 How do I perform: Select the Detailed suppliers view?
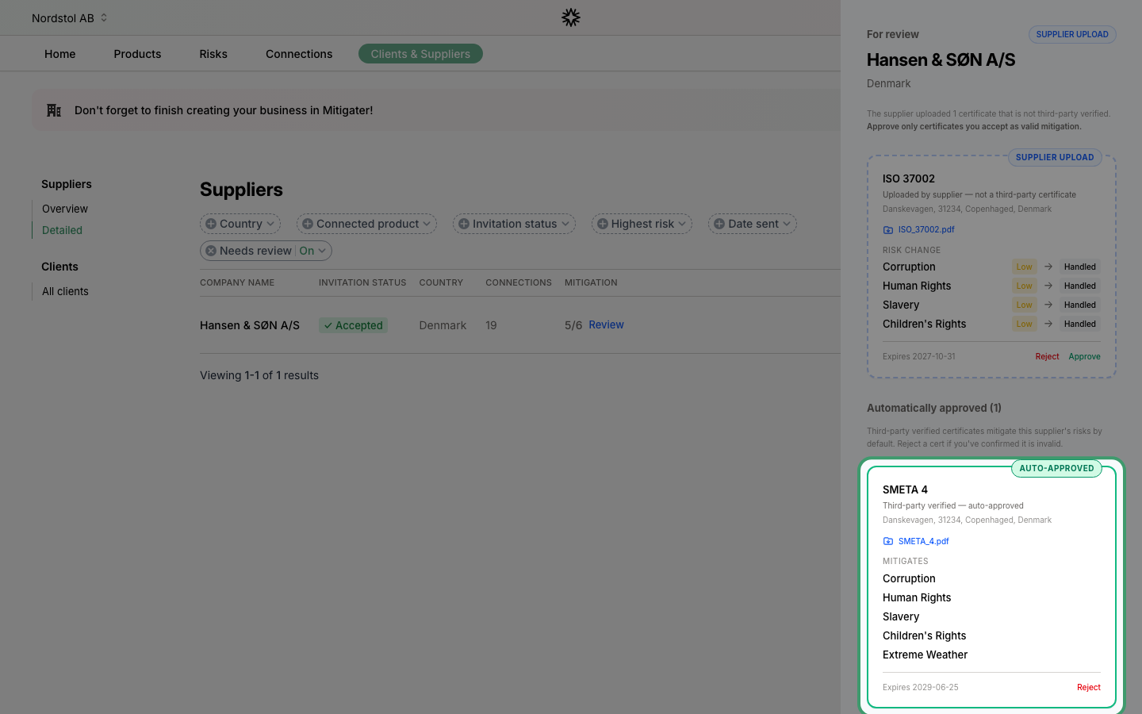pyautogui.click(x=62, y=230)
